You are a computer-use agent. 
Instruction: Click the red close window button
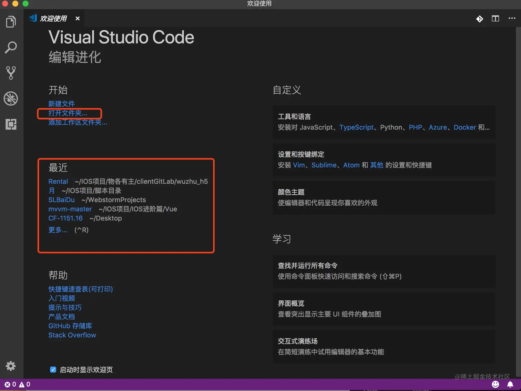5,3
